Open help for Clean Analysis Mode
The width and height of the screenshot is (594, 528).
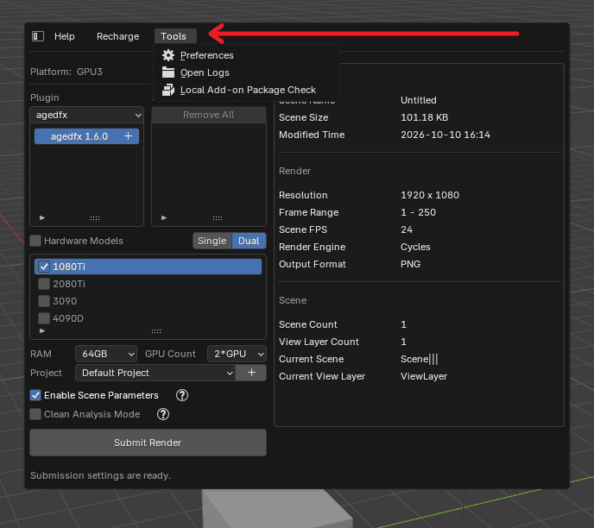pyautogui.click(x=163, y=414)
